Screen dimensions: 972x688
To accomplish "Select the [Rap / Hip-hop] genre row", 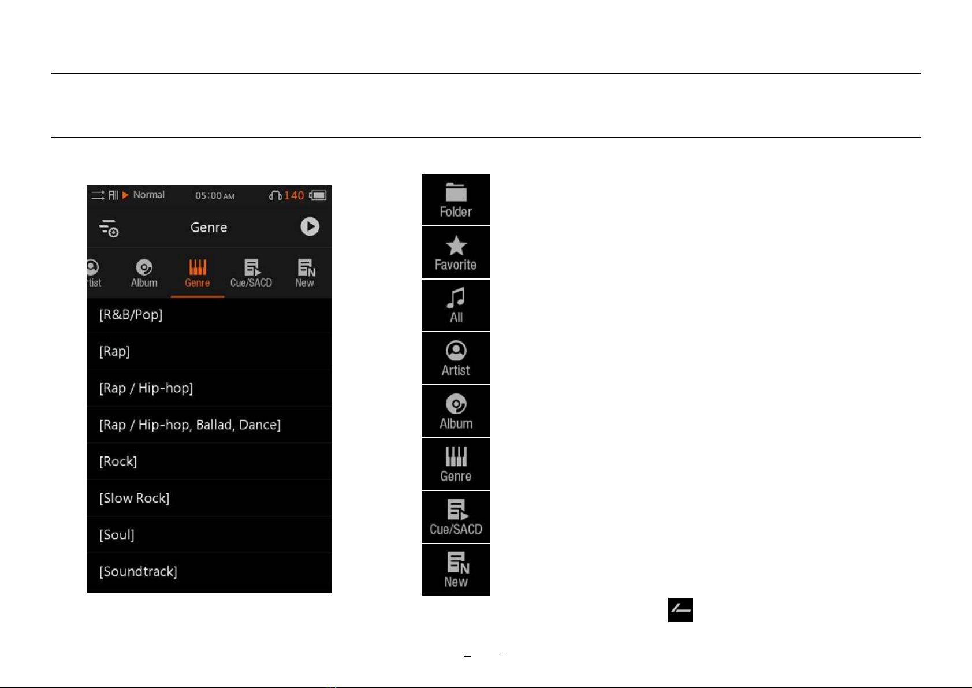I will click(x=209, y=388).
